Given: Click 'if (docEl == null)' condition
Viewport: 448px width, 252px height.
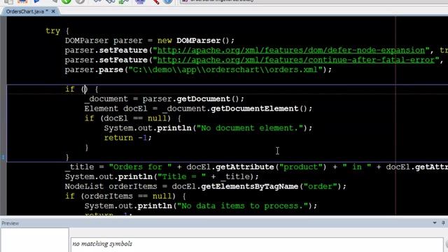Looking at the screenshot, I should pyautogui.click(x=127, y=118).
